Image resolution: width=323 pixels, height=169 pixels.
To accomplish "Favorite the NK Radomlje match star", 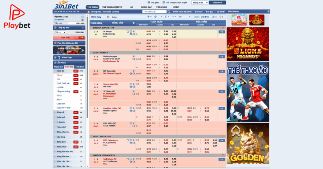I will [134, 71].
